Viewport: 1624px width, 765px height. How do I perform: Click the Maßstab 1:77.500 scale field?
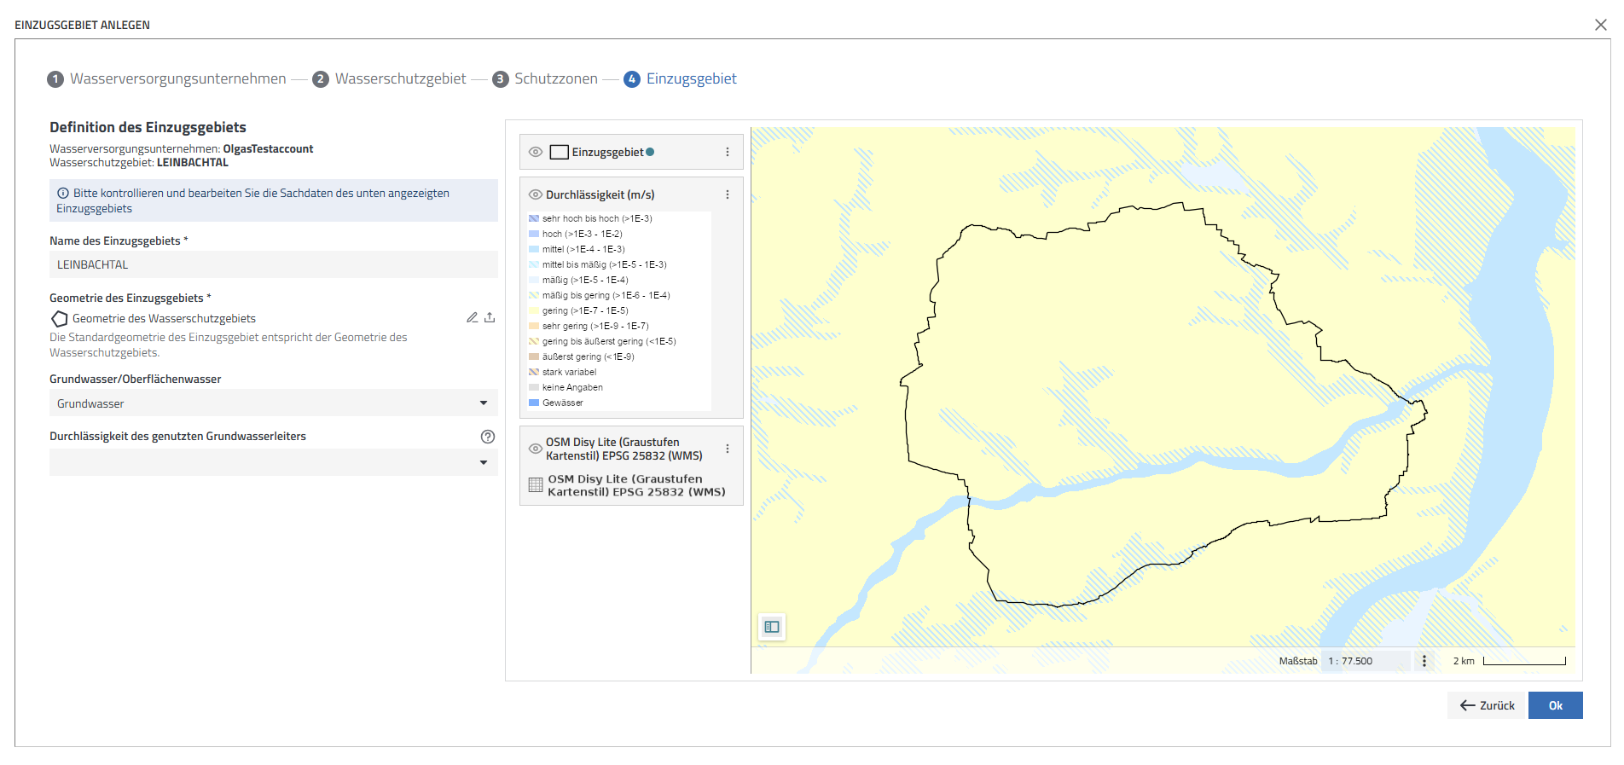pyautogui.click(x=1365, y=661)
